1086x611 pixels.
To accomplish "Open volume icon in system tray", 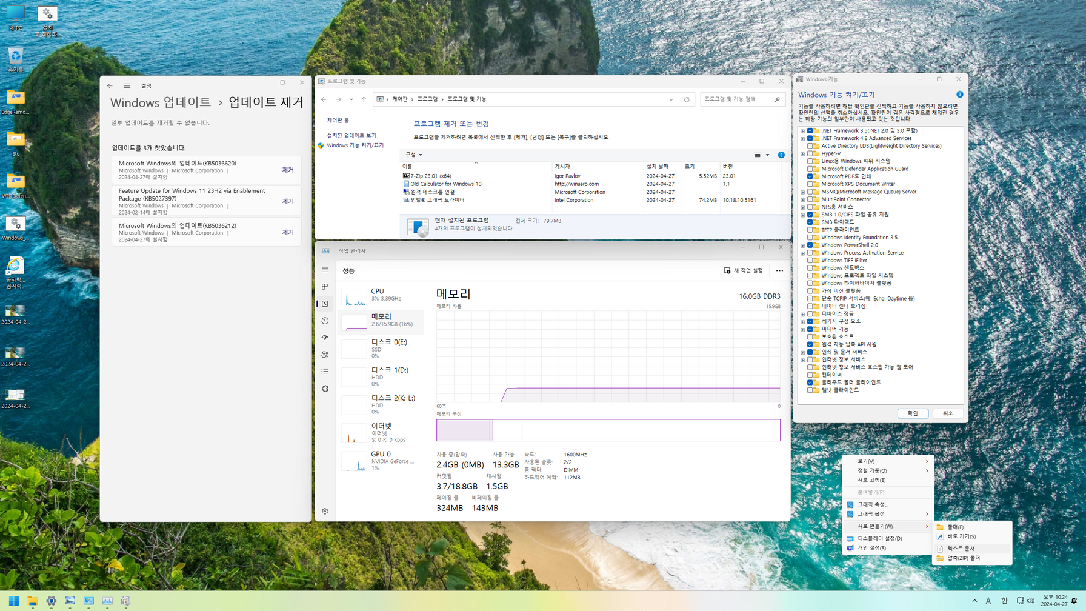I will (1031, 601).
